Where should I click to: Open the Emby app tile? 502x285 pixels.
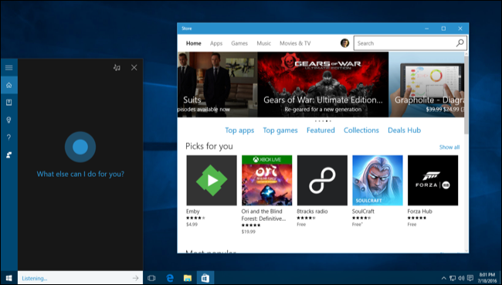tap(212, 180)
